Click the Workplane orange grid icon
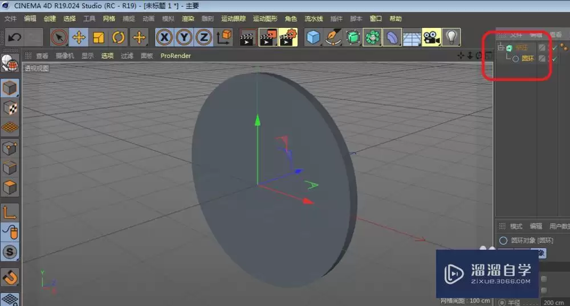570x306 pixels. [10, 127]
